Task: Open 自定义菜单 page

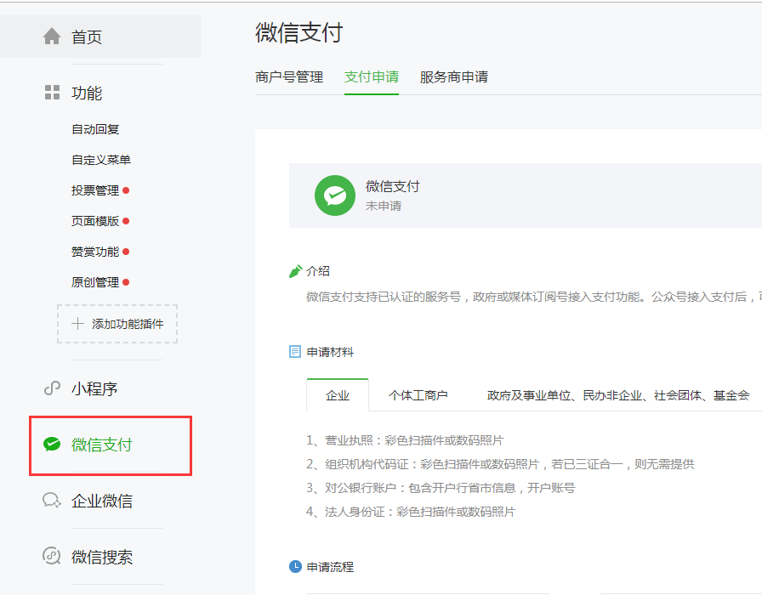Action: point(101,160)
